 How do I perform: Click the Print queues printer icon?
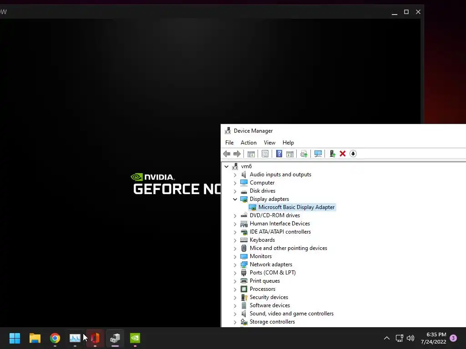point(244,281)
